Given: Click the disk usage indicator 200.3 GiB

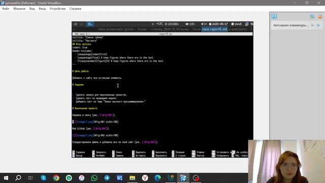Looking at the screenshot, I should [172, 24].
